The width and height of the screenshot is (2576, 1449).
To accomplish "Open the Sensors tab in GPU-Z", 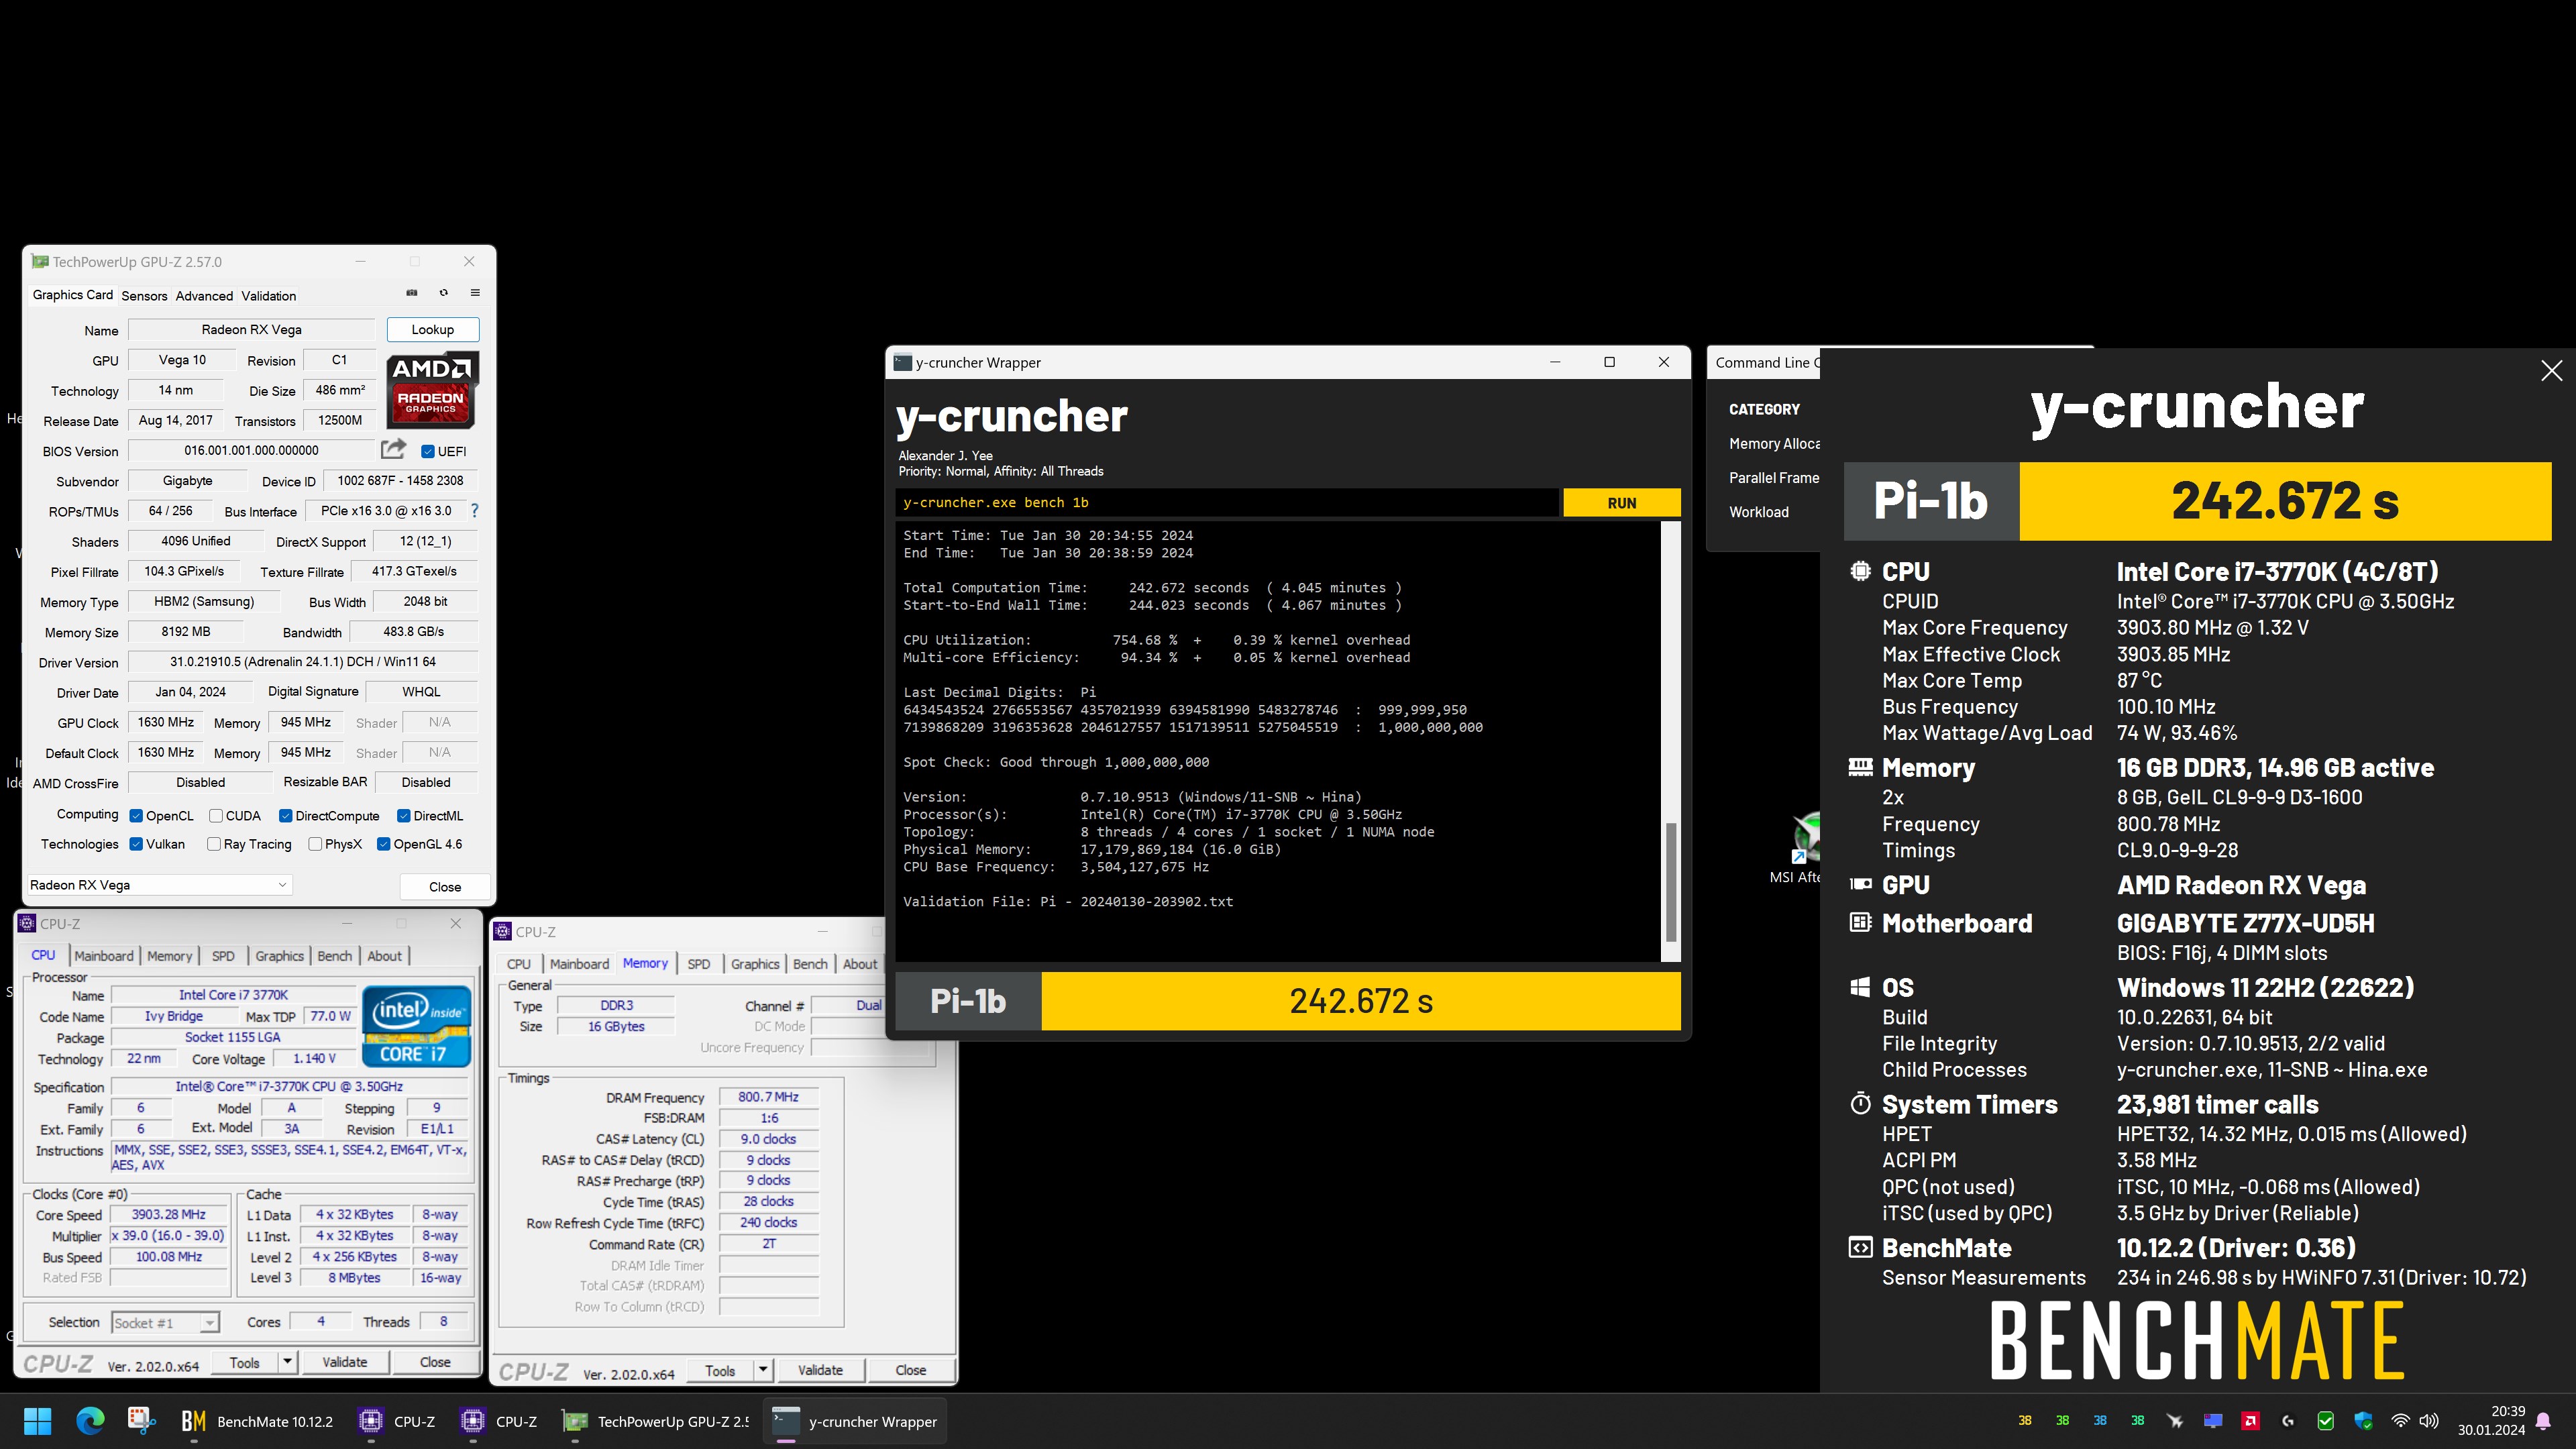I will point(144,296).
